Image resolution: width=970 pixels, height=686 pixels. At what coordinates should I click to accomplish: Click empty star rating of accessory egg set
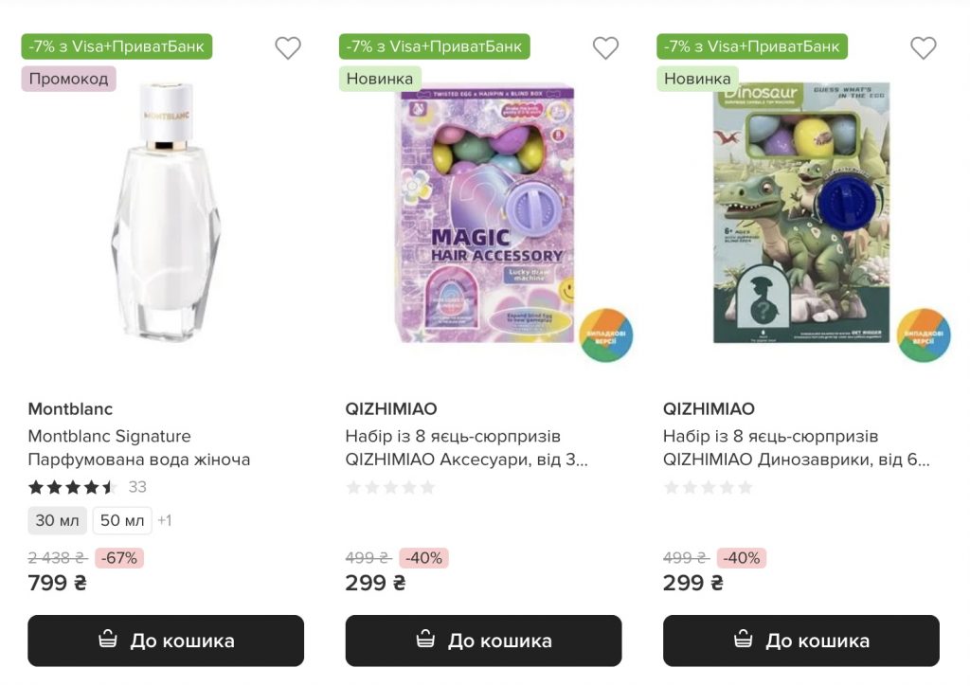[390, 487]
